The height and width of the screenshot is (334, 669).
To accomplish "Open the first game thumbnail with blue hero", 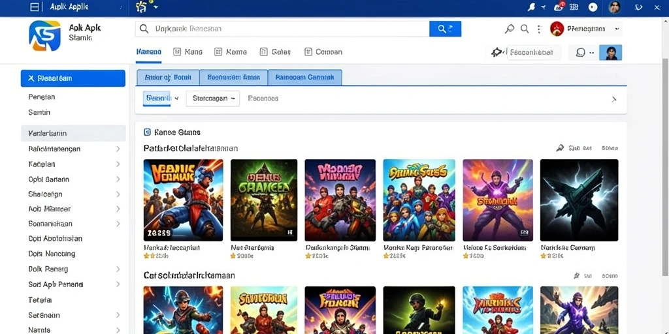I will pyautogui.click(x=183, y=200).
